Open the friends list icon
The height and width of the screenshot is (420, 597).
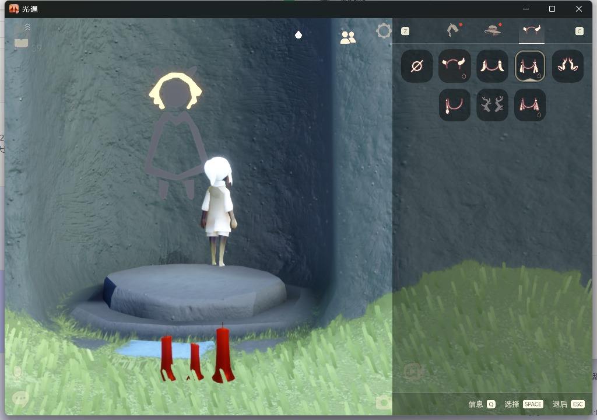click(348, 37)
